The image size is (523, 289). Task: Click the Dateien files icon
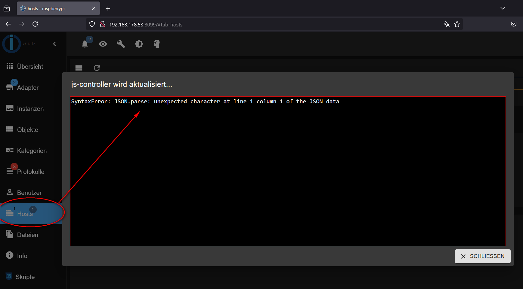tap(10, 234)
